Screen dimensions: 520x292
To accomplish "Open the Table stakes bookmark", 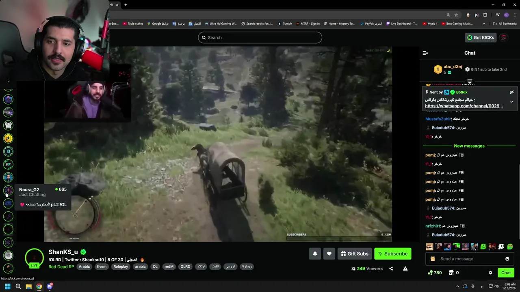I will point(133,24).
